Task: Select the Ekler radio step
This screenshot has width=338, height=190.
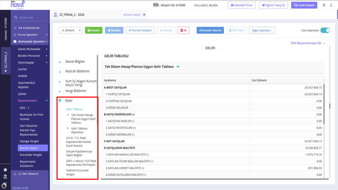Action: coord(60,100)
